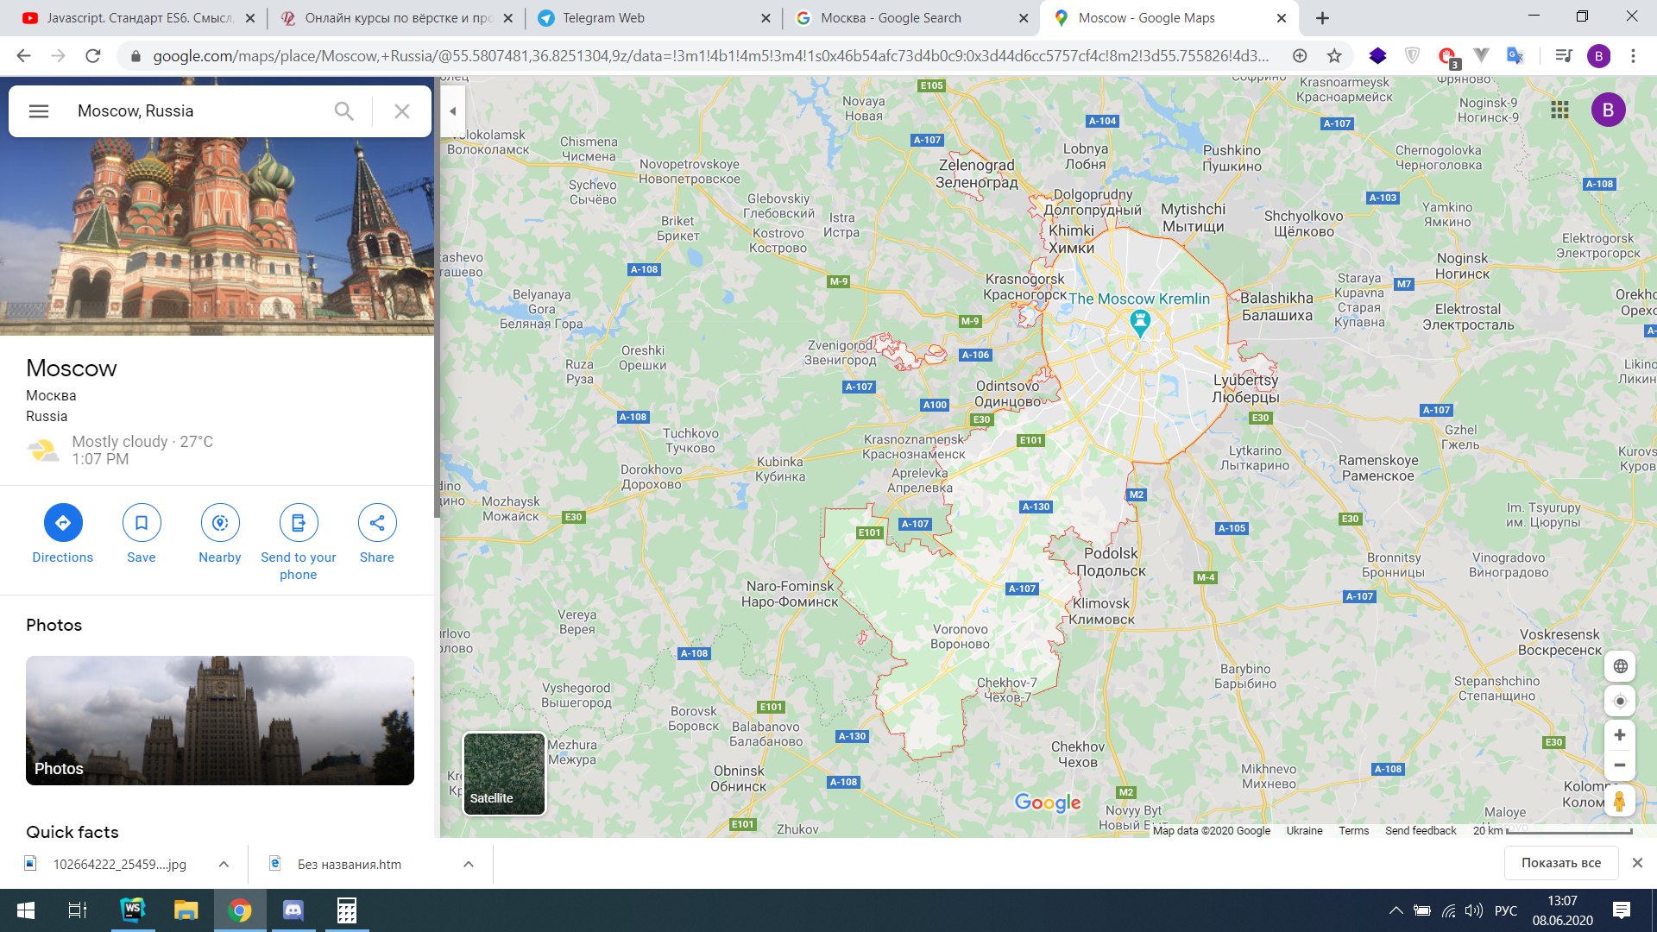1657x932 pixels.
Task: Click Send to your phone icon
Action: 299,522
